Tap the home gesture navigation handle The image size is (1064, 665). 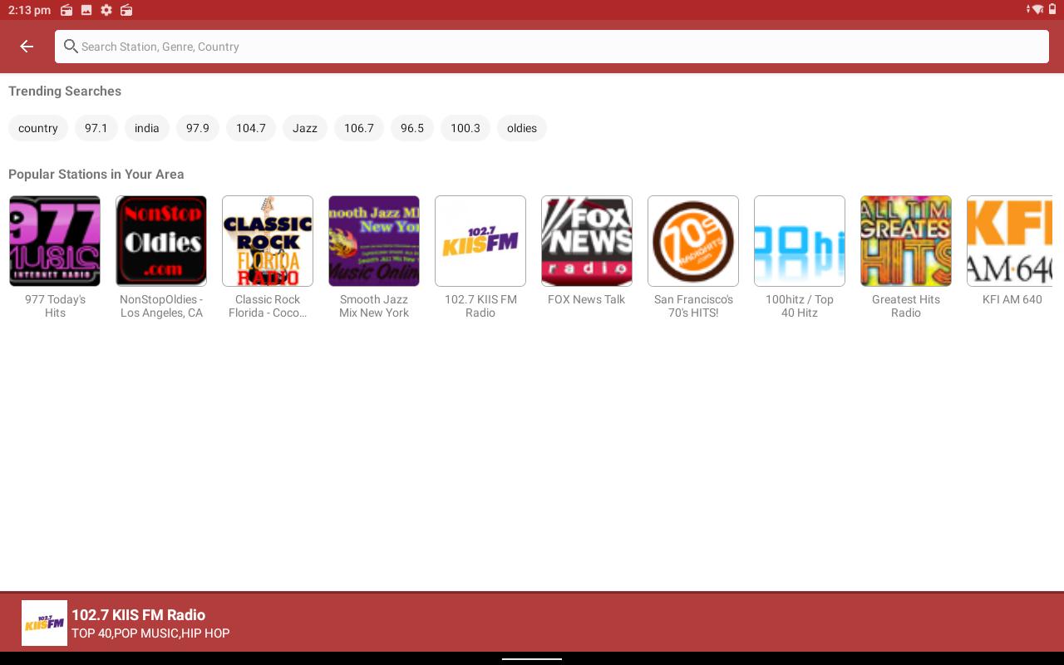point(532,658)
